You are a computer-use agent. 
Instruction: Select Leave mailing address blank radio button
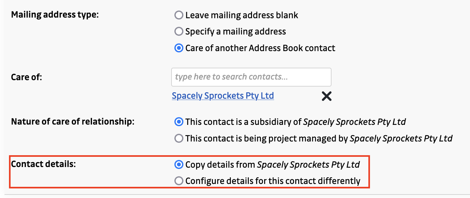pos(179,15)
